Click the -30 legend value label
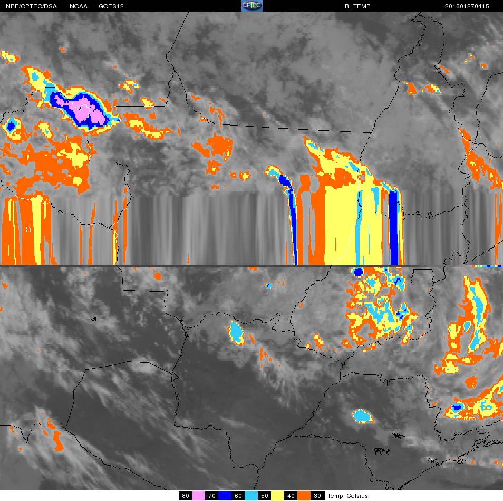The height and width of the screenshot is (501, 503). 317,496
